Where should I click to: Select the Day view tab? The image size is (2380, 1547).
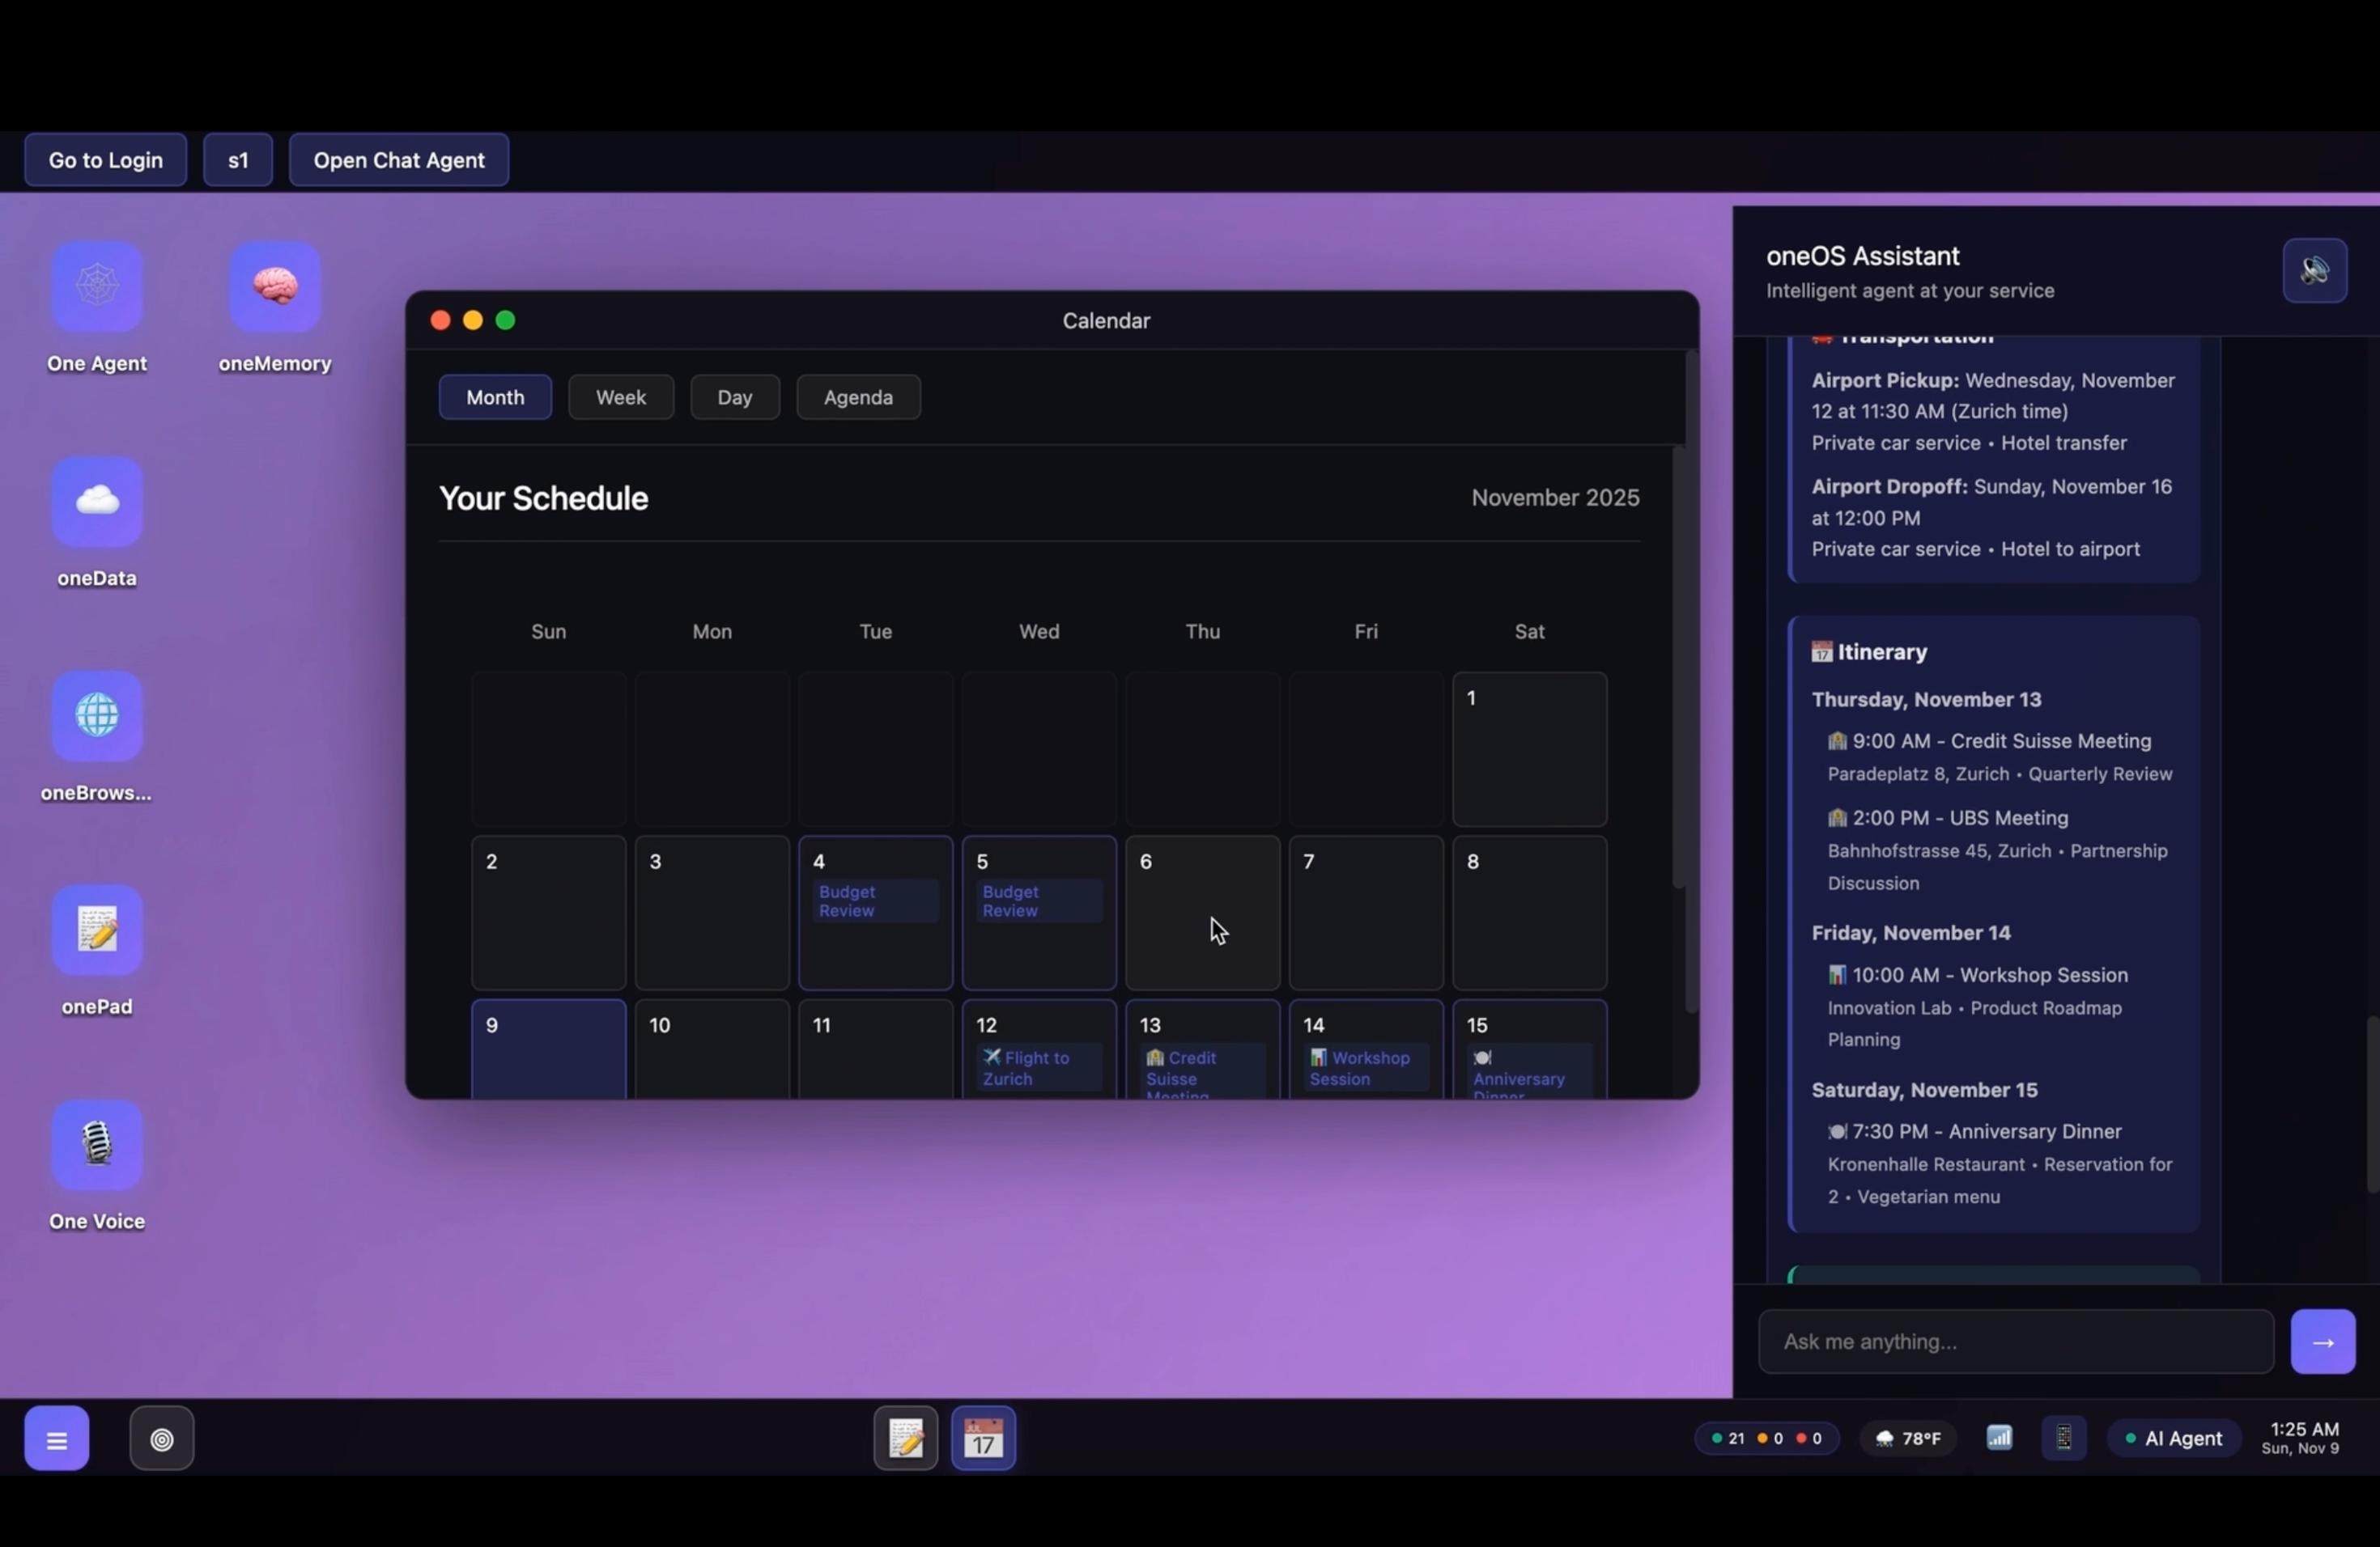pyautogui.click(x=734, y=398)
